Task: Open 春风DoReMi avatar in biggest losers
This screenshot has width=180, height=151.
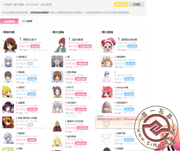Action: pyautogui.click(x=108, y=45)
